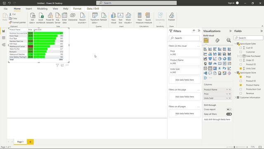This screenshot has height=149, width=264.
Task: Select the matrix visual icon
Action: tap(215, 68)
